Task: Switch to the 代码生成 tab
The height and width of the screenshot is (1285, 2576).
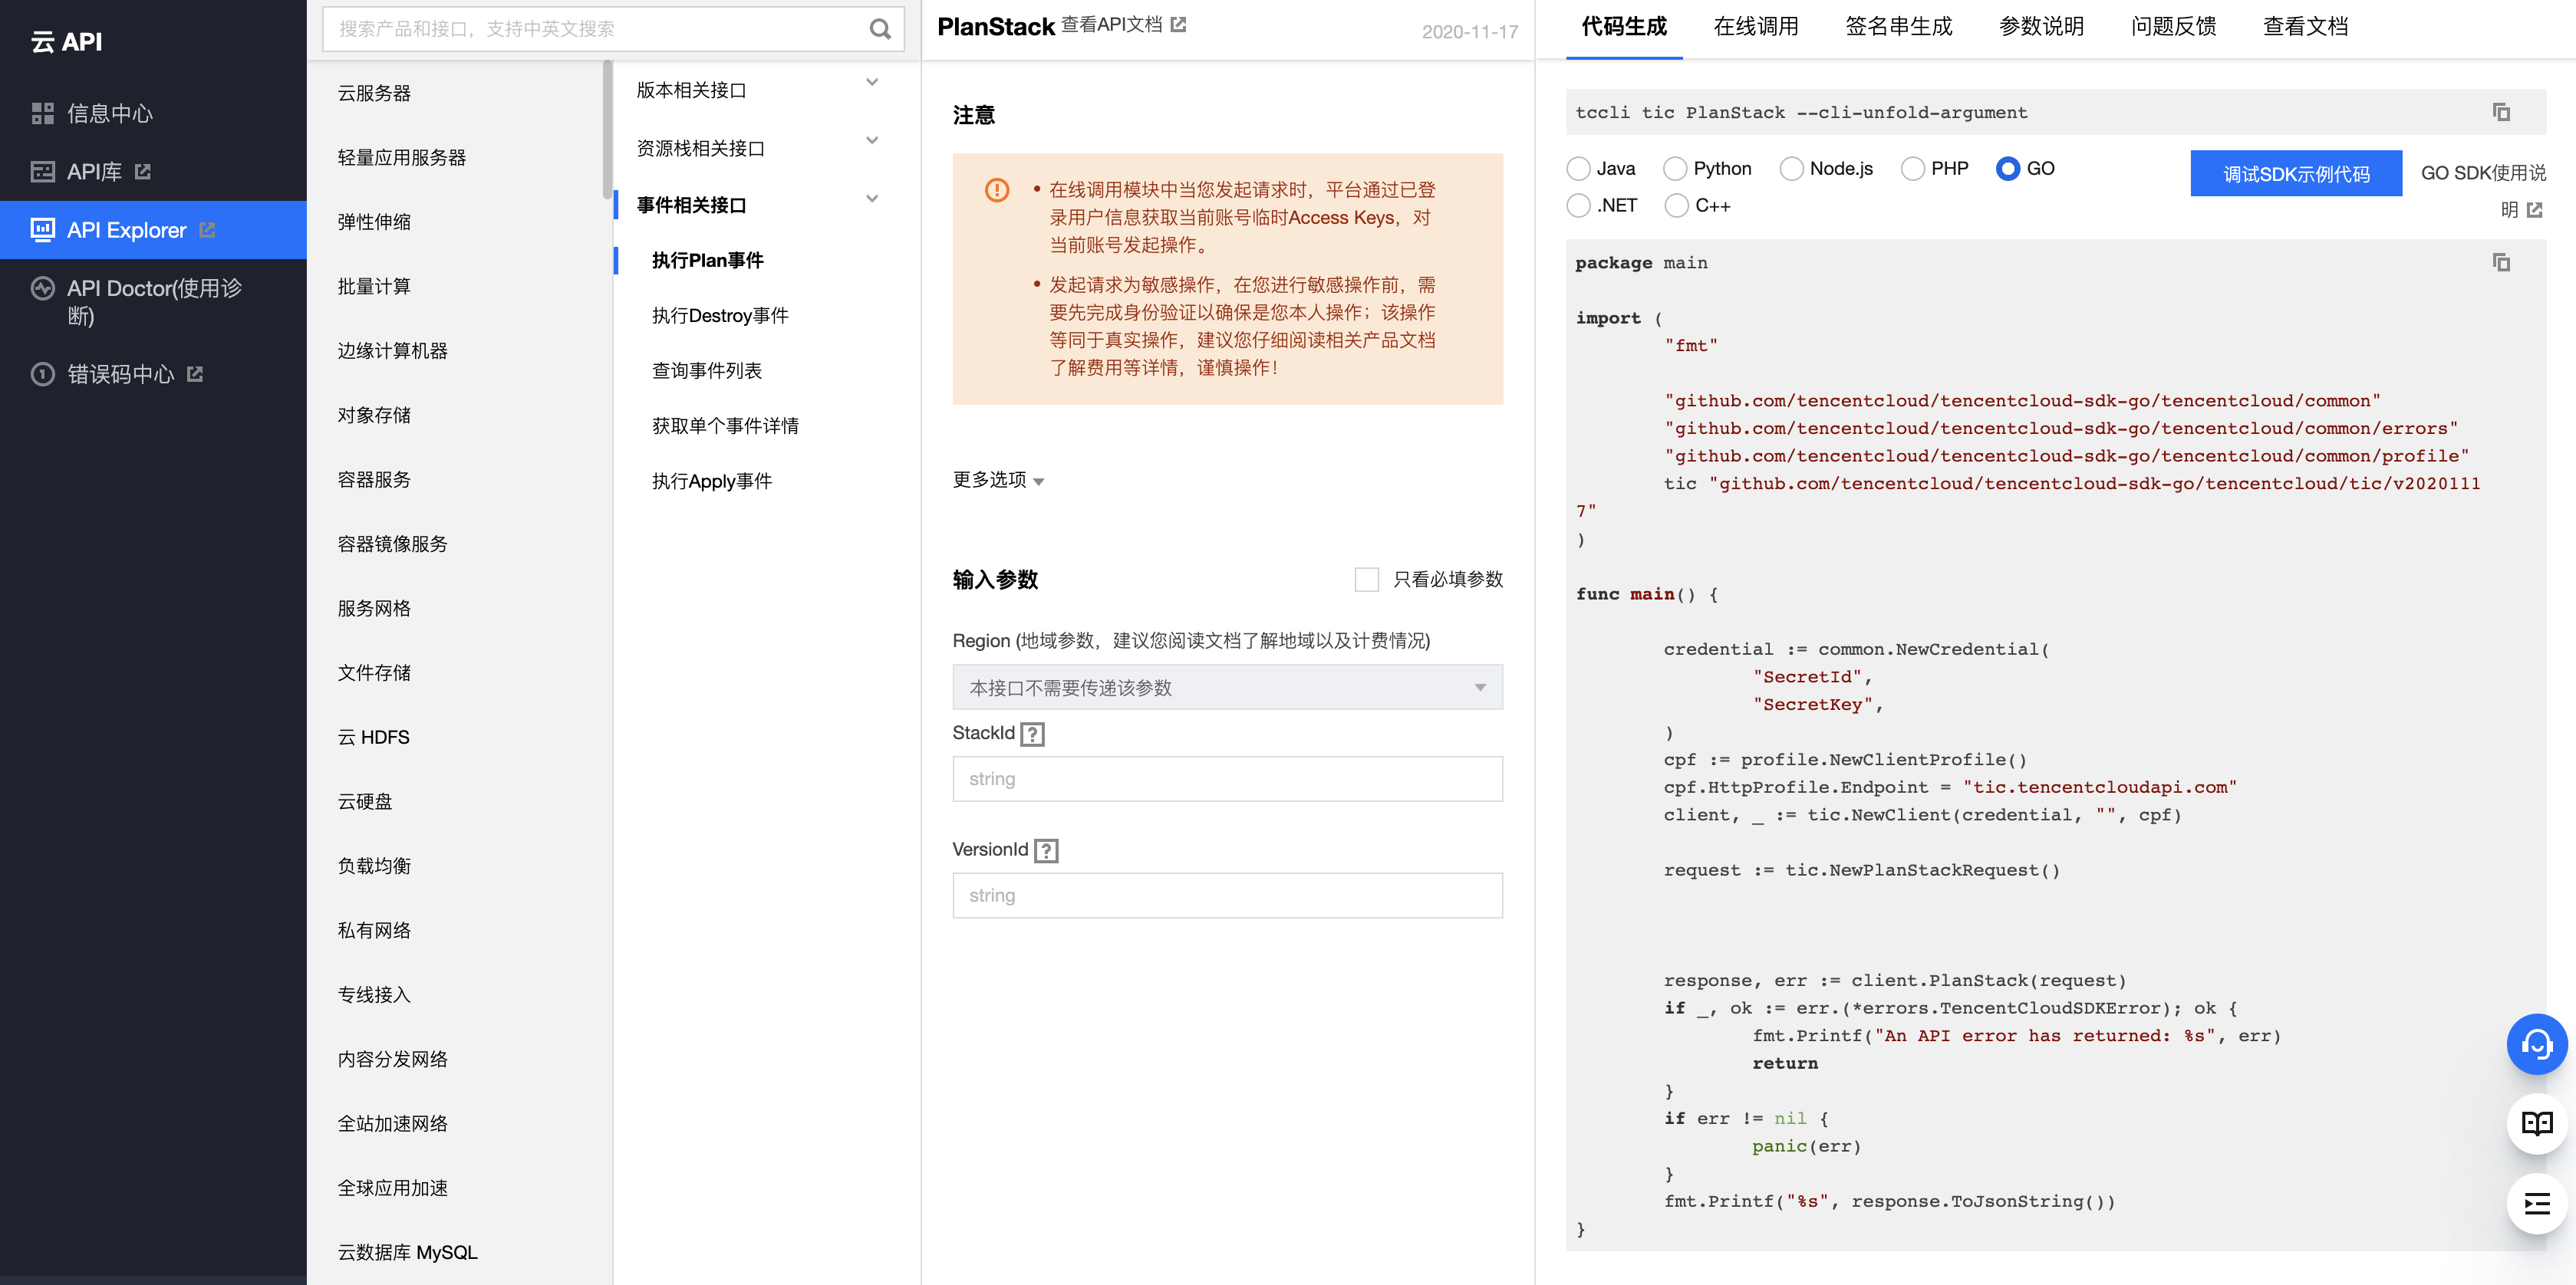Action: [1623, 27]
